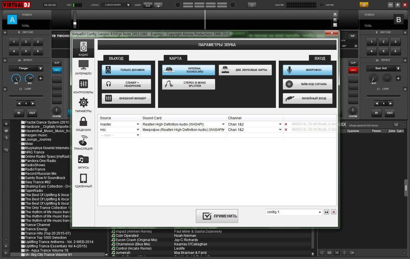Select Coin Operated track row
Image resolution: width=410 pixels, height=259 pixels.
point(211,236)
